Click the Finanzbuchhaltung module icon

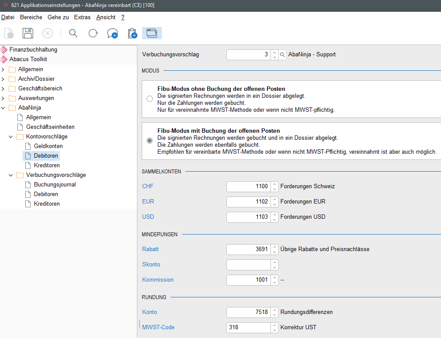(x=4, y=50)
